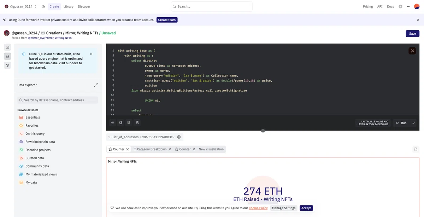Click the AI wand icon in editor
This screenshot has width=424, height=217.
coord(412,51)
